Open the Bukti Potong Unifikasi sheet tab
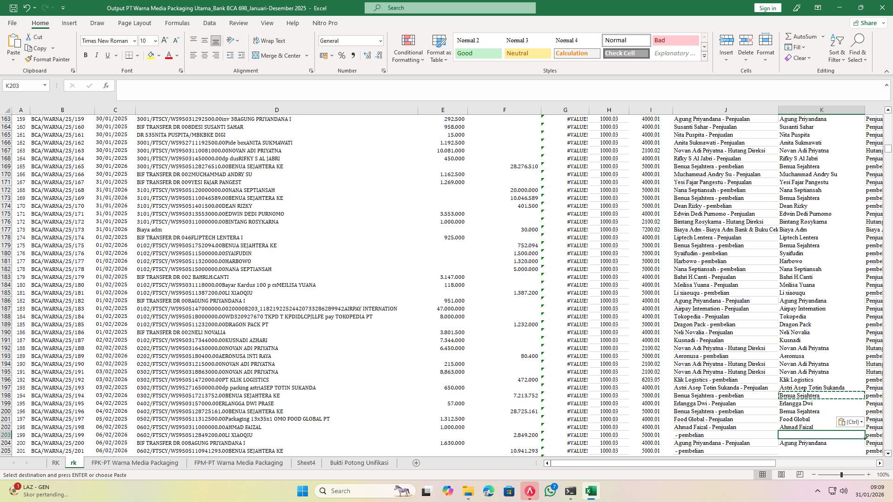This screenshot has height=502, width=893. pos(359,462)
